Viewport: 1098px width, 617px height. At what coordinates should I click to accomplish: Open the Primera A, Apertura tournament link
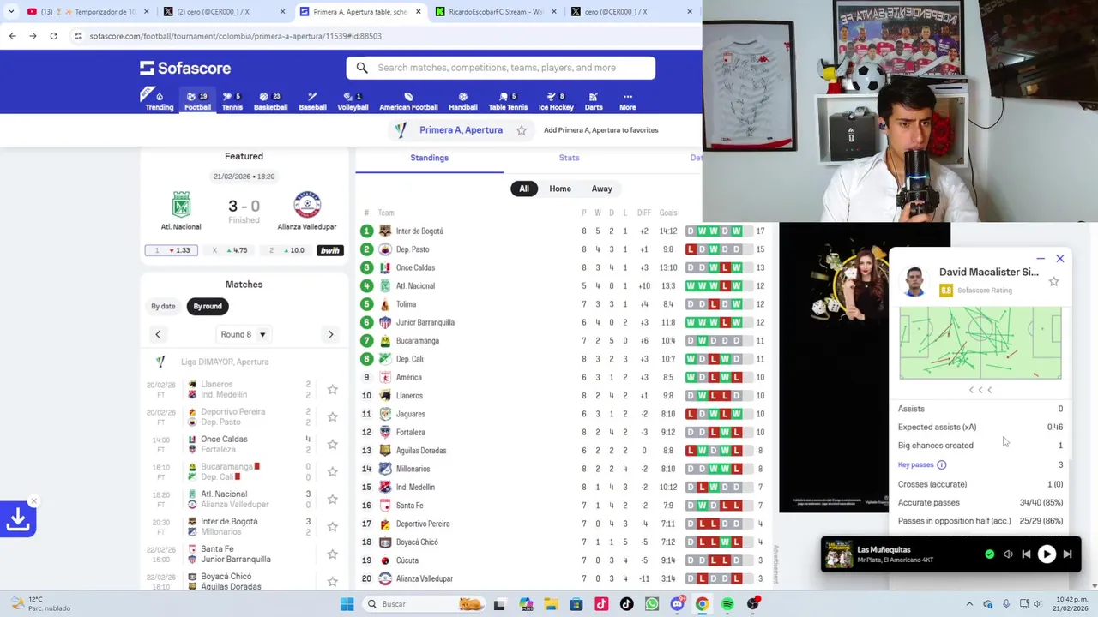pos(461,130)
